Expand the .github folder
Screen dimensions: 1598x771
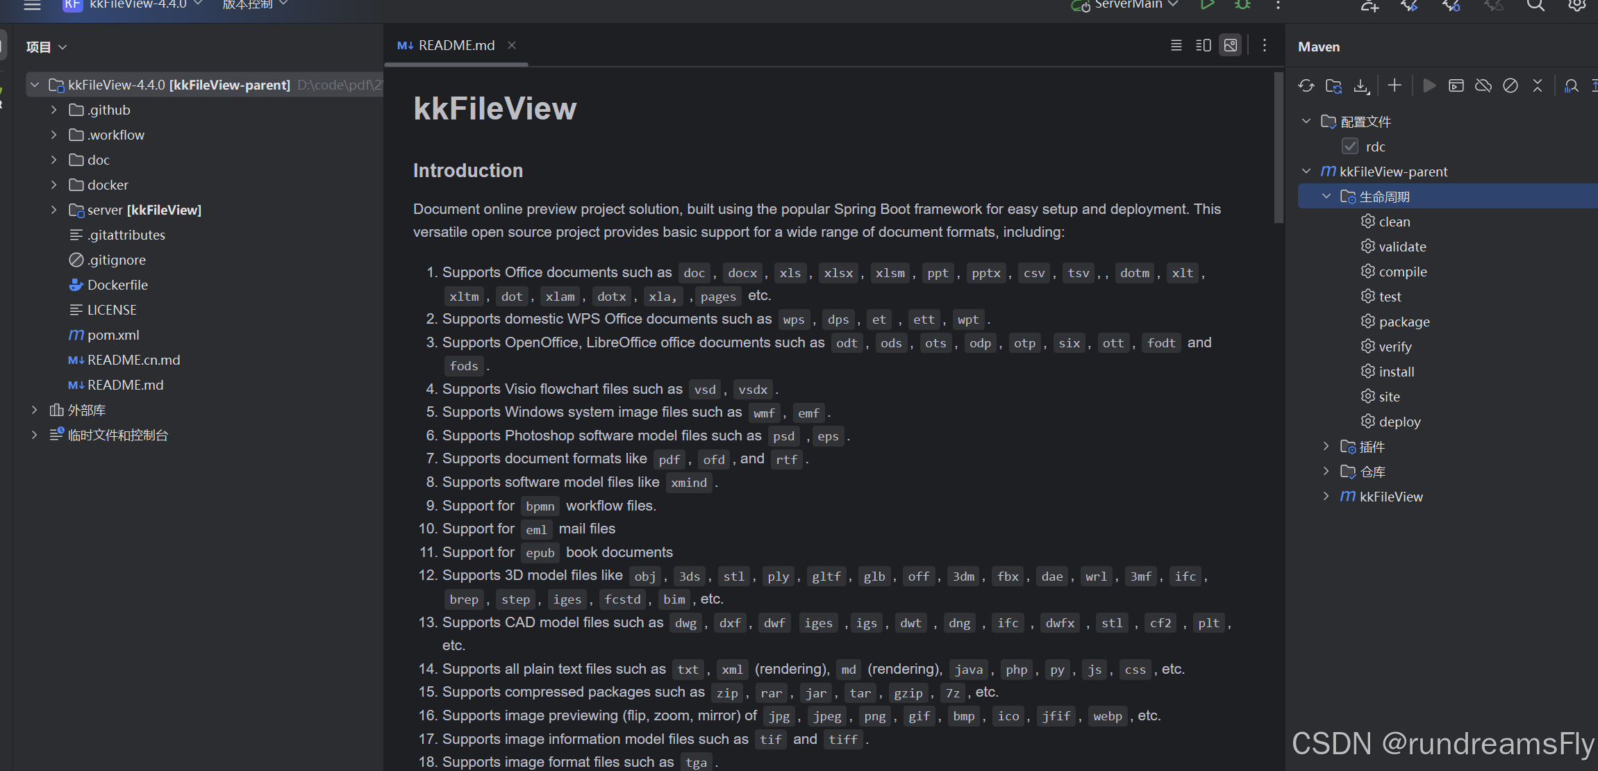53,110
